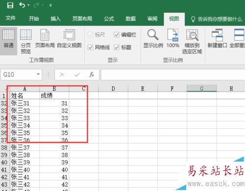Viewport: 245px width, 191px height.
Task: Click cell with text 张三31
Action: tap(24, 103)
